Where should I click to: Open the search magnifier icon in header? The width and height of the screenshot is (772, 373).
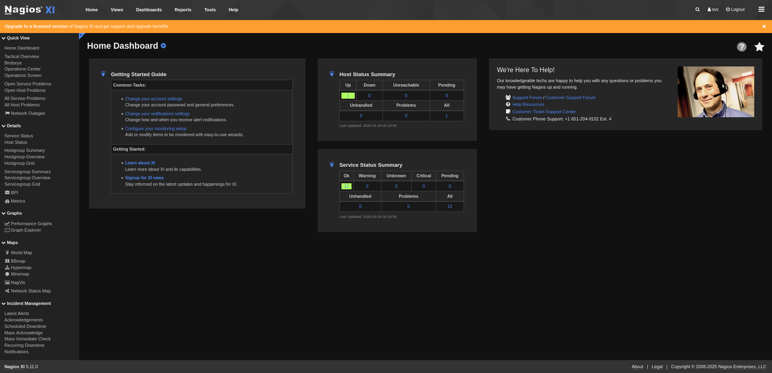697,9
